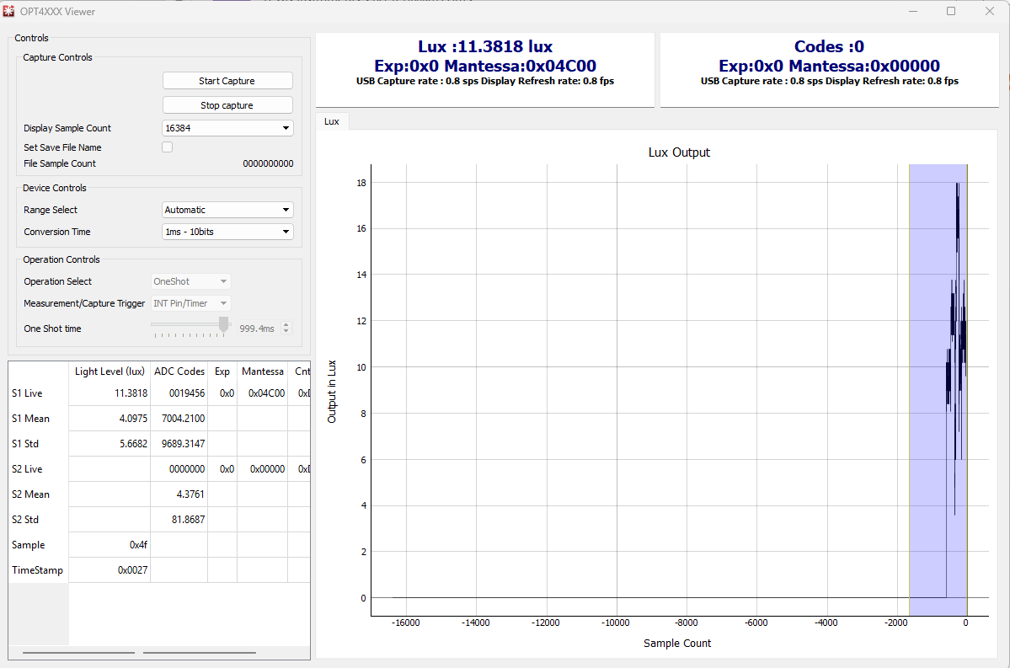The height and width of the screenshot is (668, 1010).
Task: Open Operation Select OneShot combo box
Action: pyautogui.click(x=190, y=281)
